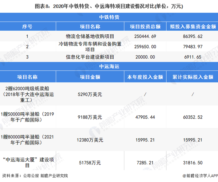218x182 pixels.
Task: Click '15995.21' in 本年度投入金额 column
Action: 145,140
